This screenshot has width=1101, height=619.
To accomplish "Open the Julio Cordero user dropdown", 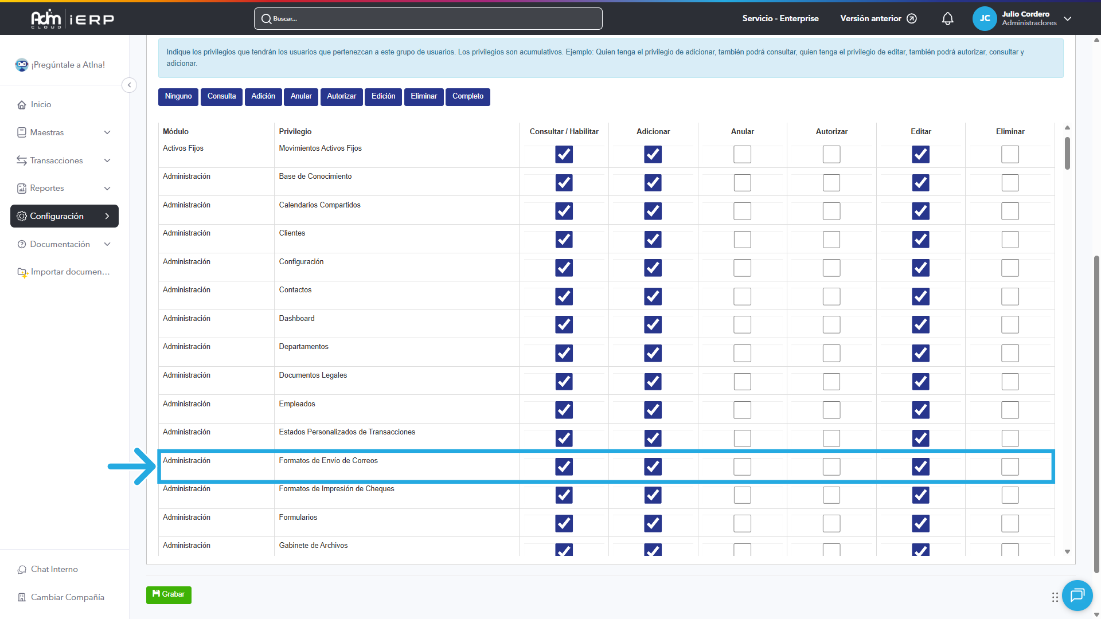I will [1068, 19].
